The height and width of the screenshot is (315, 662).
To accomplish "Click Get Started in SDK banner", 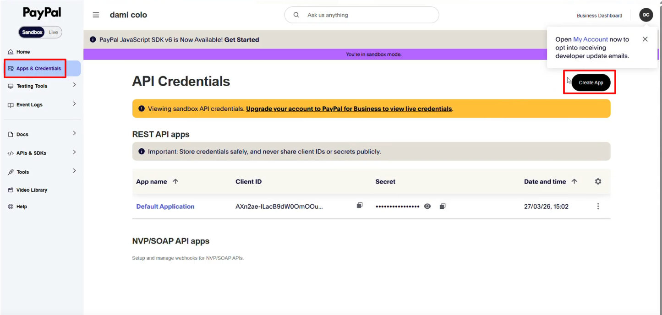I will click(x=241, y=40).
